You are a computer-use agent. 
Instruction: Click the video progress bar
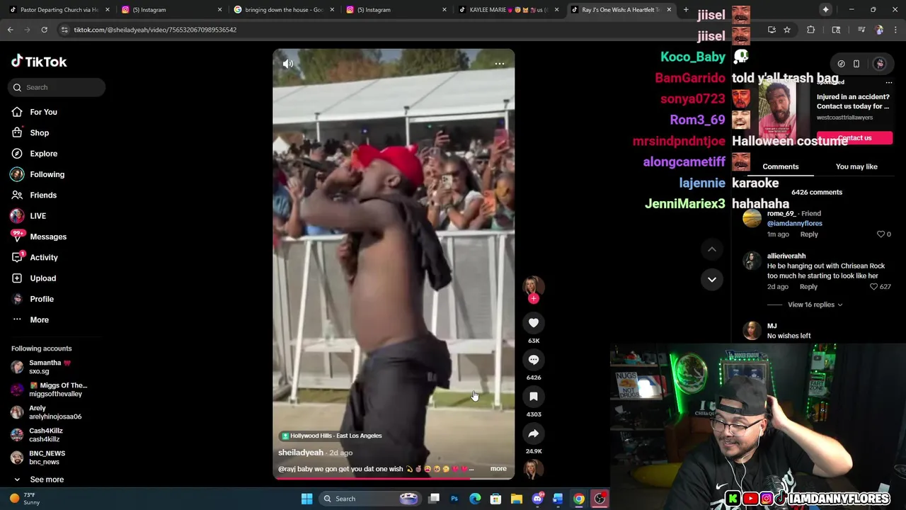click(x=394, y=479)
